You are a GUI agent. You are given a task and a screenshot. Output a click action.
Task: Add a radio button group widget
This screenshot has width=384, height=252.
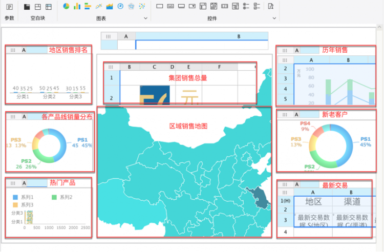pos(246,6)
